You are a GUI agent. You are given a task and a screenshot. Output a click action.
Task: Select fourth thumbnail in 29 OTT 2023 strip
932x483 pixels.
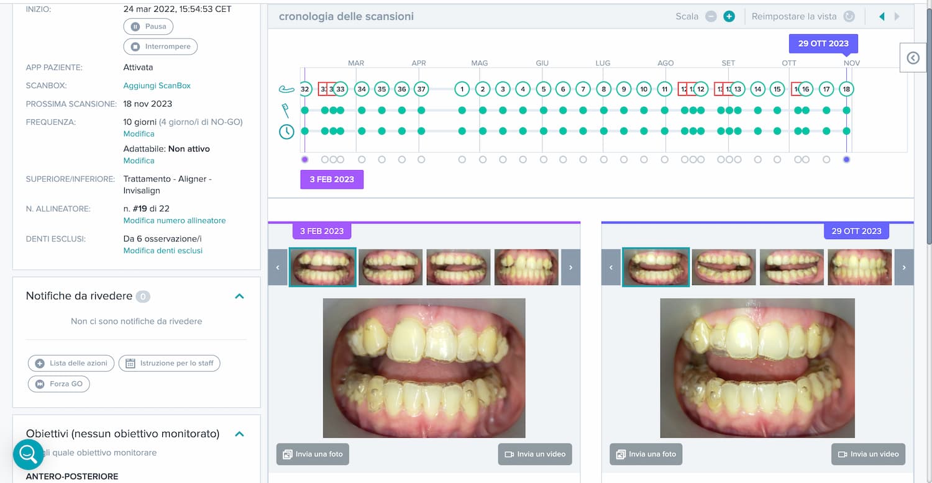pos(860,268)
